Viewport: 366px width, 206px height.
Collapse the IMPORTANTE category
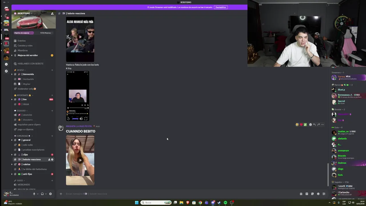[23, 95]
